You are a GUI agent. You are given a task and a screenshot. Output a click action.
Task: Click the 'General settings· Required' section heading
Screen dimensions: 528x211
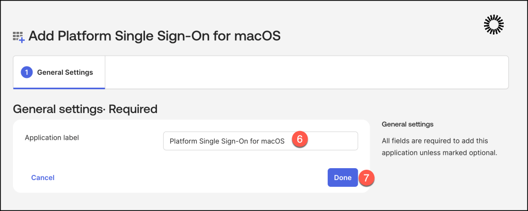click(85, 109)
